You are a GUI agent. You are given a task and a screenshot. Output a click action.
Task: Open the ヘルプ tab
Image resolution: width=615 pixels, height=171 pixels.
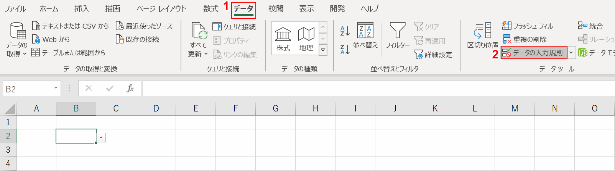[370, 8]
